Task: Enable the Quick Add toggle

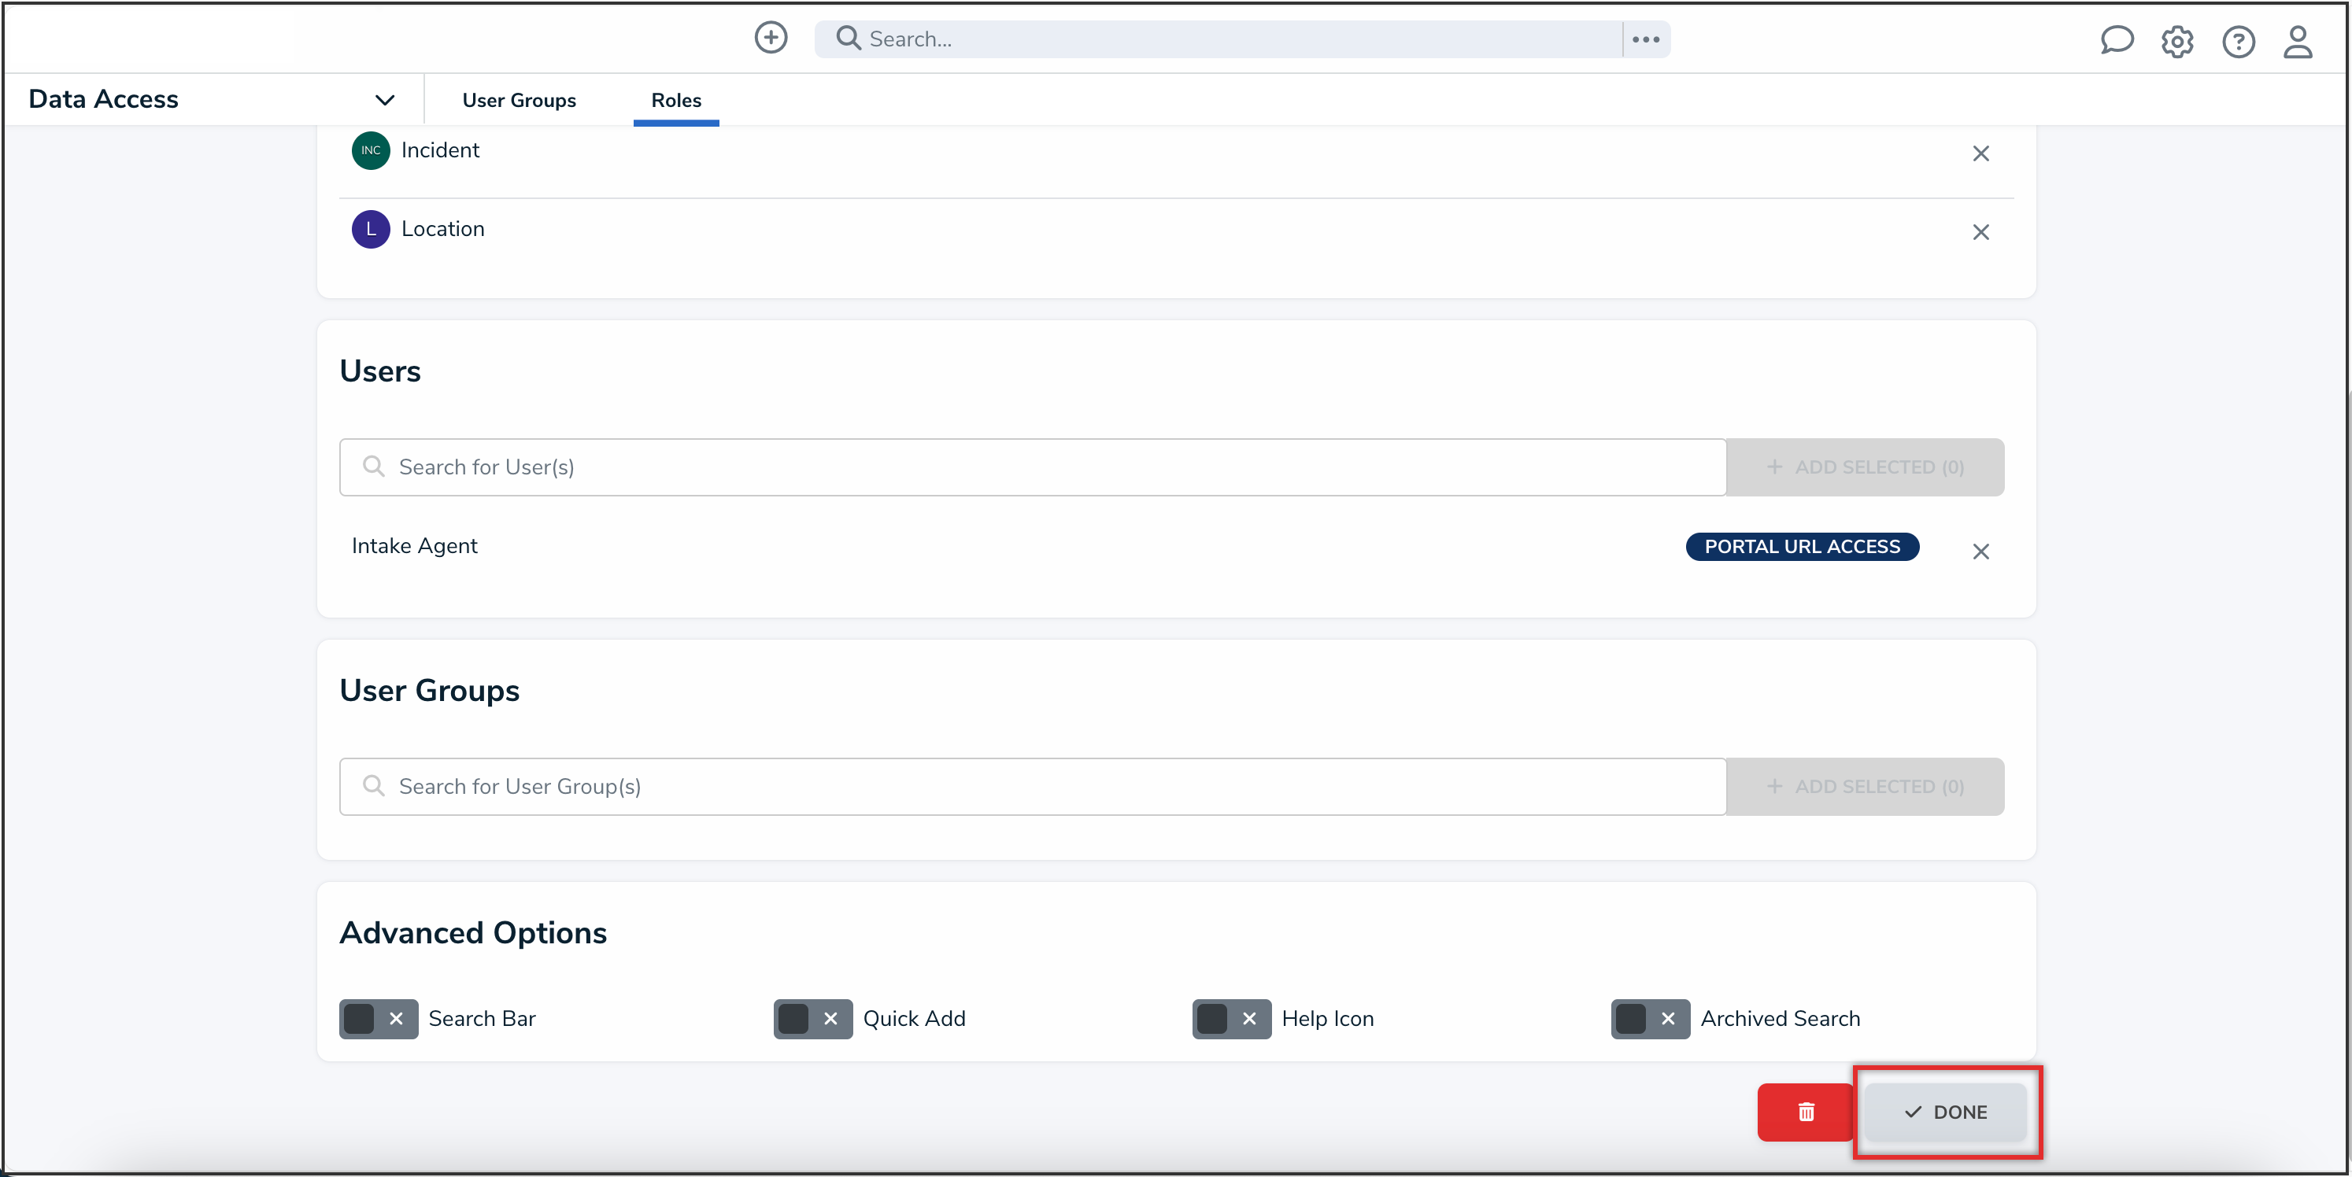Action: tap(812, 1018)
